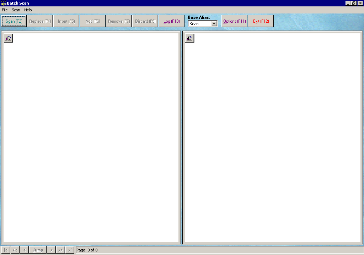Jump to the last page navigation icon

70,250
